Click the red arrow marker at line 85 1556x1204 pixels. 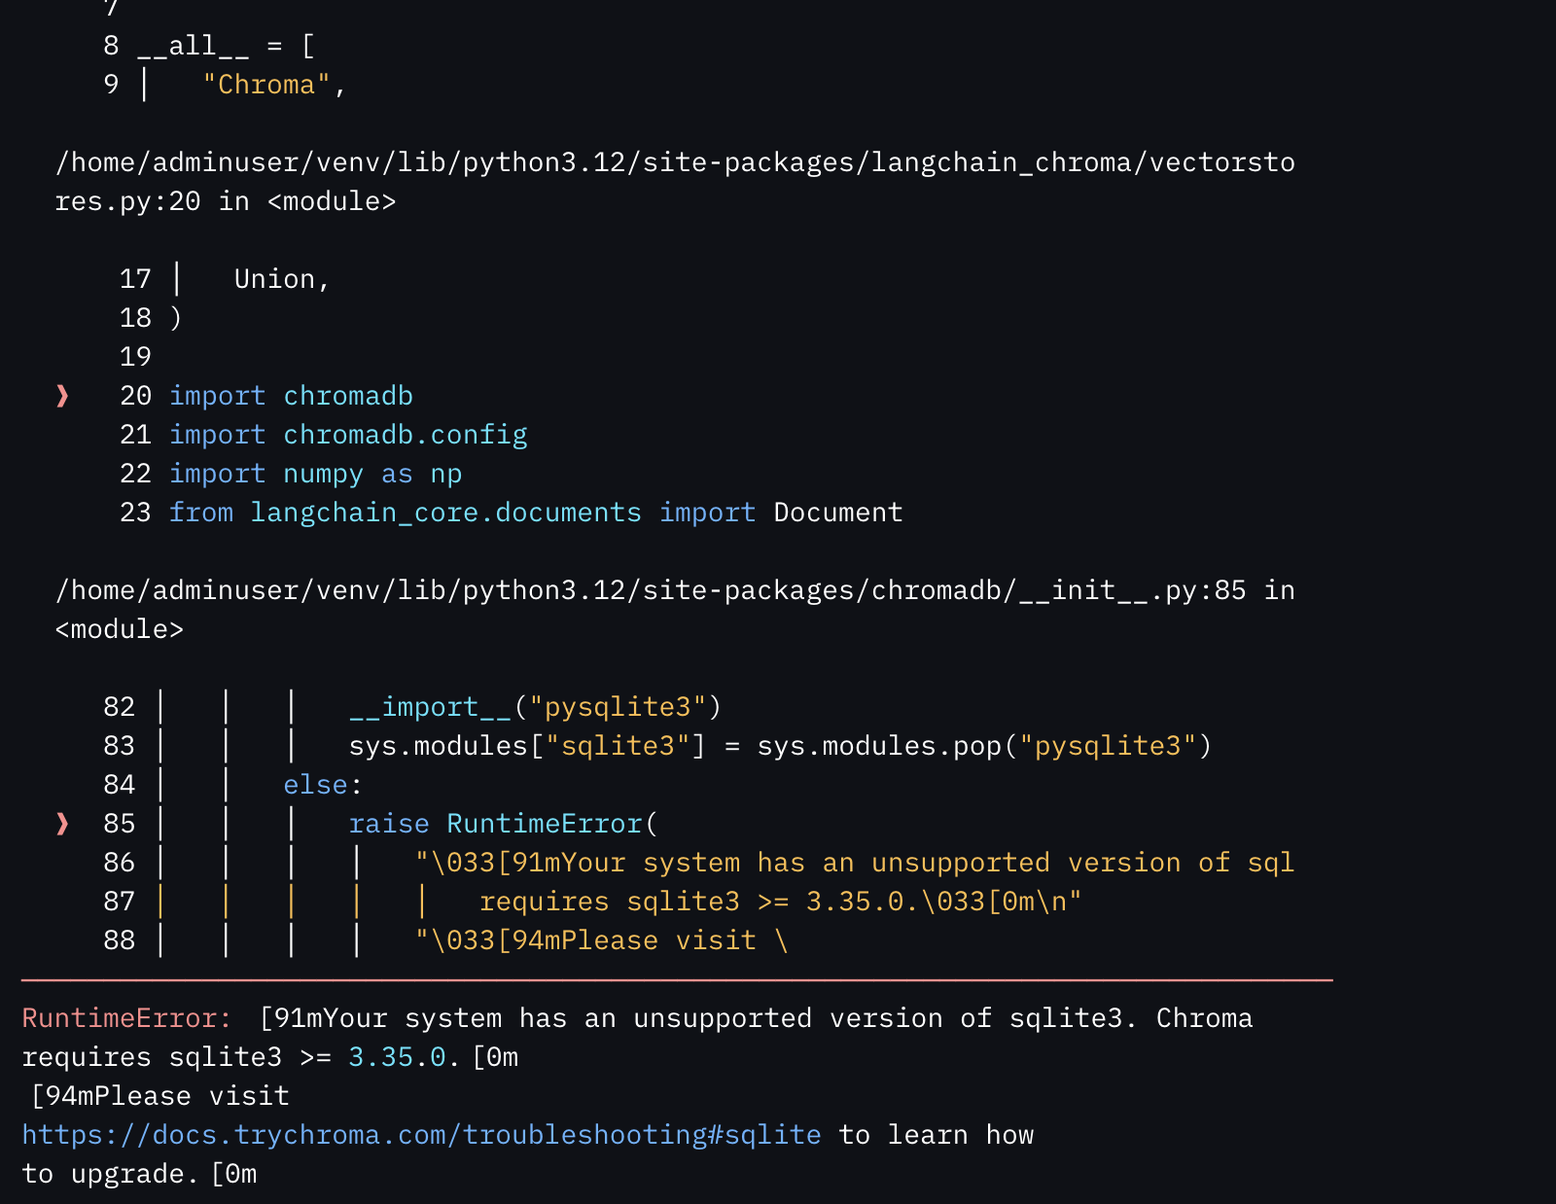[x=62, y=824]
